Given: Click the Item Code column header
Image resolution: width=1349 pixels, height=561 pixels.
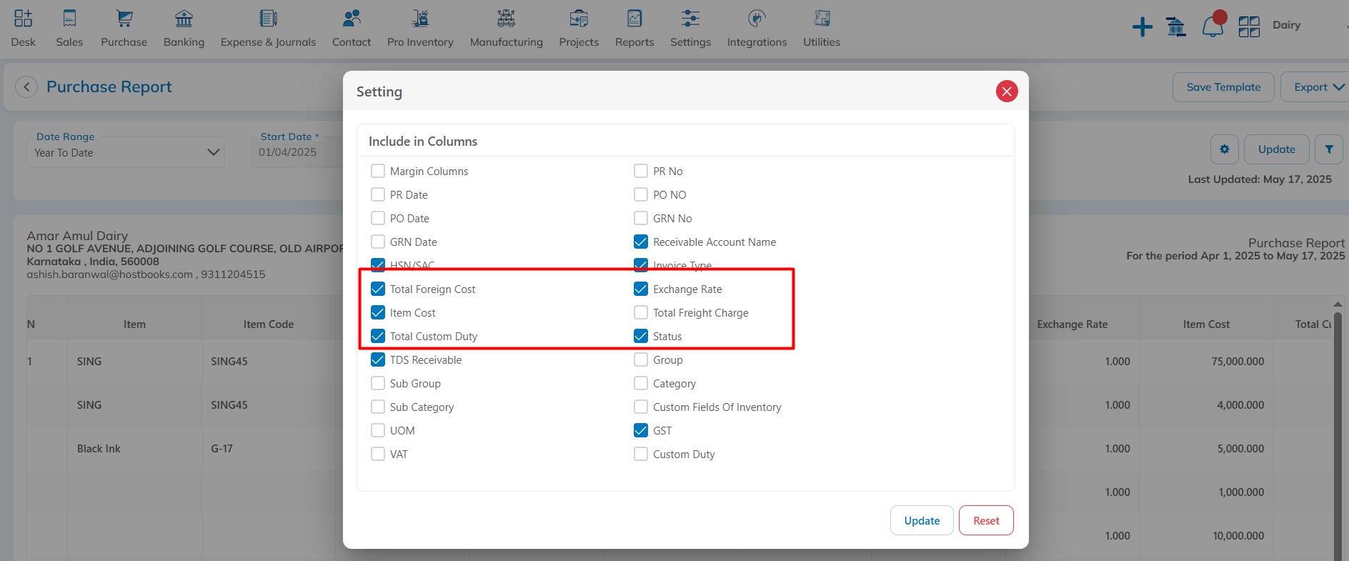Looking at the screenshot, I should (x=269, y=324).
